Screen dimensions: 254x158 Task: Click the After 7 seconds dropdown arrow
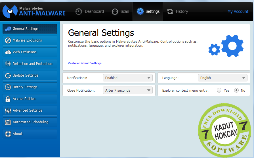(x=149, y=90)
